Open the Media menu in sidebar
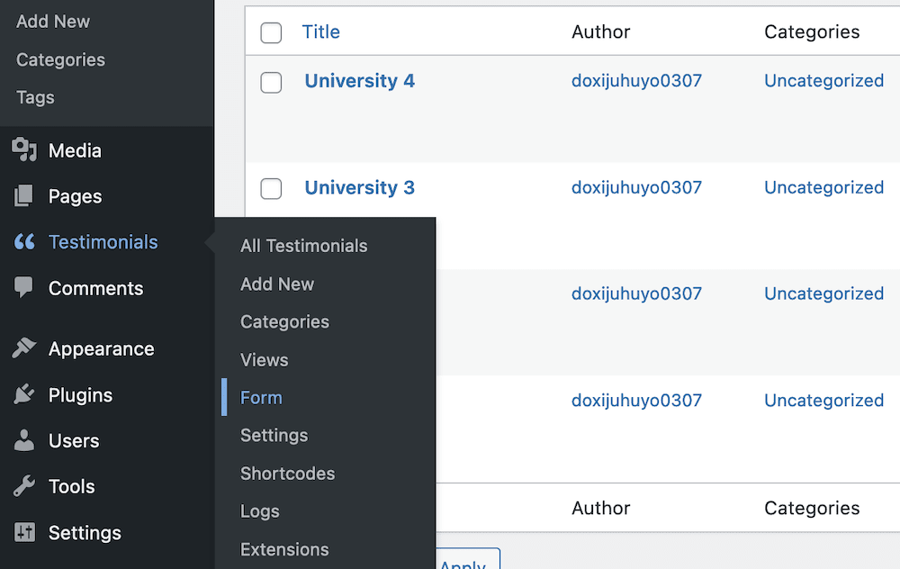The width and height of the screenshot is (900, 569). (75, 150)
